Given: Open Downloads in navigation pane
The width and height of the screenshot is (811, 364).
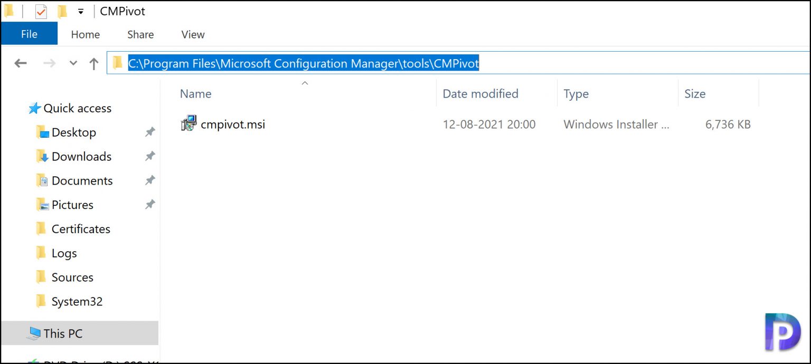Looking at the screenshot, I should pos(81,157).
